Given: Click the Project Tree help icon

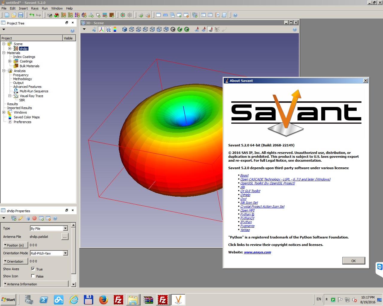Looking at the screenshot, I should coord(72,30).
